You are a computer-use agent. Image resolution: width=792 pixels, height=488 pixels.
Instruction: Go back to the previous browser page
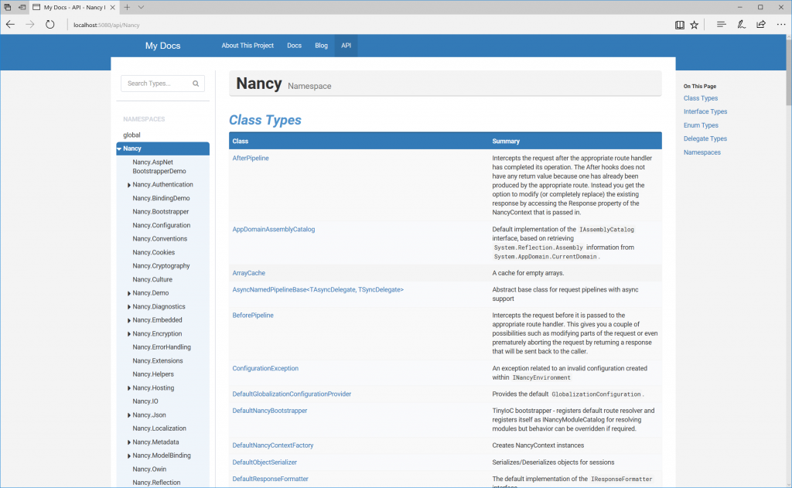[10, 24]
